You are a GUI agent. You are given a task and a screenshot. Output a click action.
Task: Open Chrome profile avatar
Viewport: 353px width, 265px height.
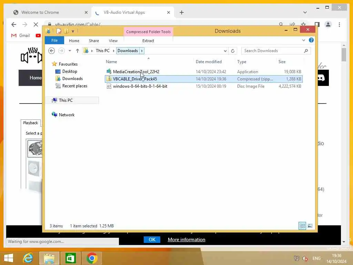[328, 24]
